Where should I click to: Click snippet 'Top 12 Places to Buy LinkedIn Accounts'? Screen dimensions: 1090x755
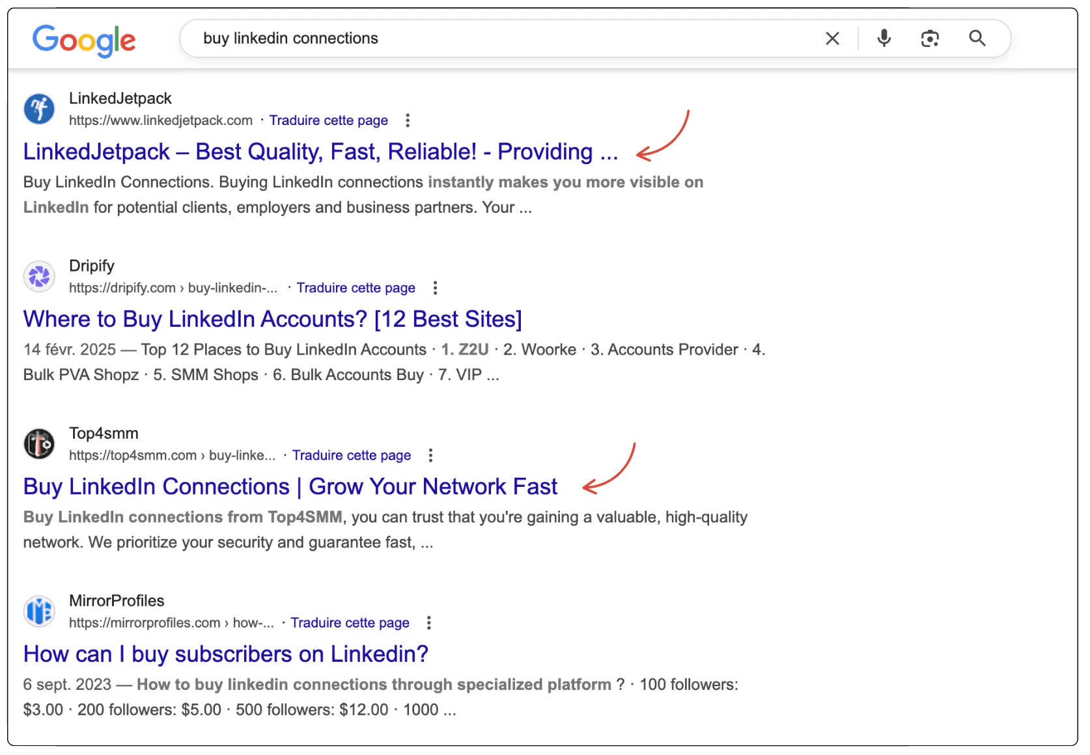pos(284,350)
